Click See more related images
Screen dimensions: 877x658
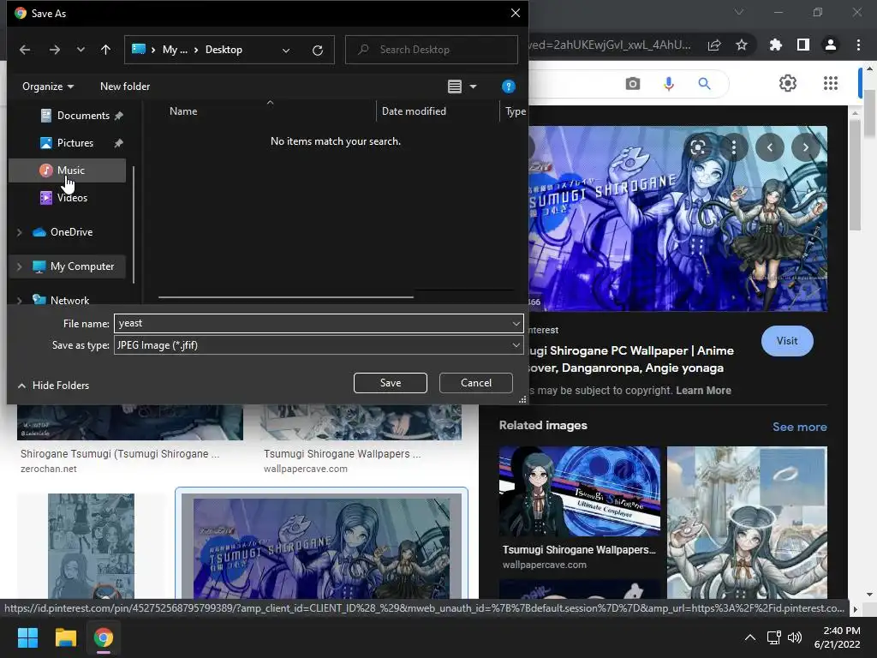click(x=799, y=427)
